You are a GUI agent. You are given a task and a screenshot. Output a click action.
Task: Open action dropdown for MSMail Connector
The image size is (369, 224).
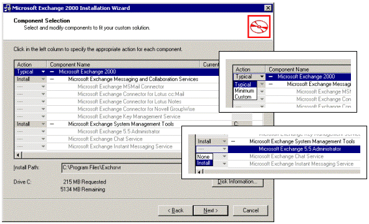point(43,86)
